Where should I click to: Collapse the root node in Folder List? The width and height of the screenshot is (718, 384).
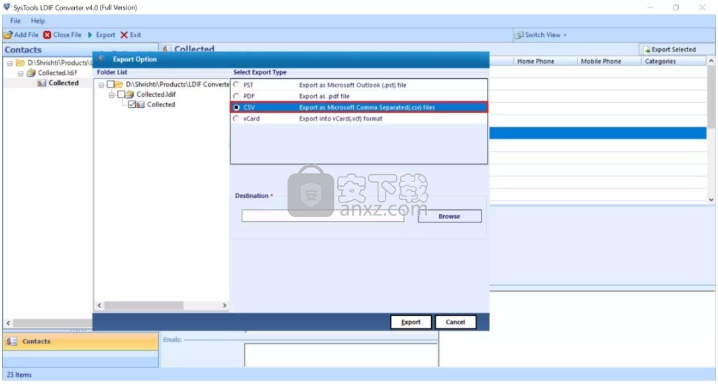click(x=101, y=85)
